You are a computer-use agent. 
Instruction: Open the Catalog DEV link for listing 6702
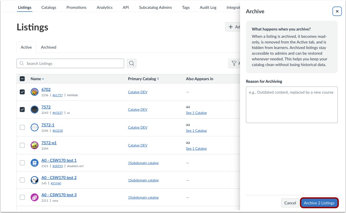pyautogui.click(x=138, y=92)
